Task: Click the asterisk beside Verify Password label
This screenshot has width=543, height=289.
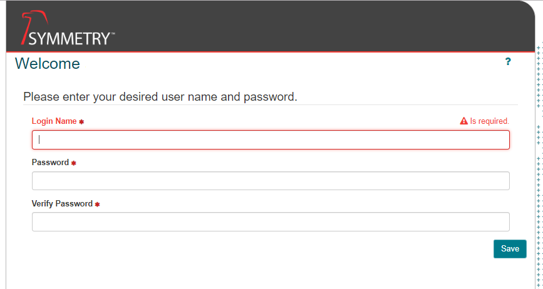Action: [x=97, y=205]
